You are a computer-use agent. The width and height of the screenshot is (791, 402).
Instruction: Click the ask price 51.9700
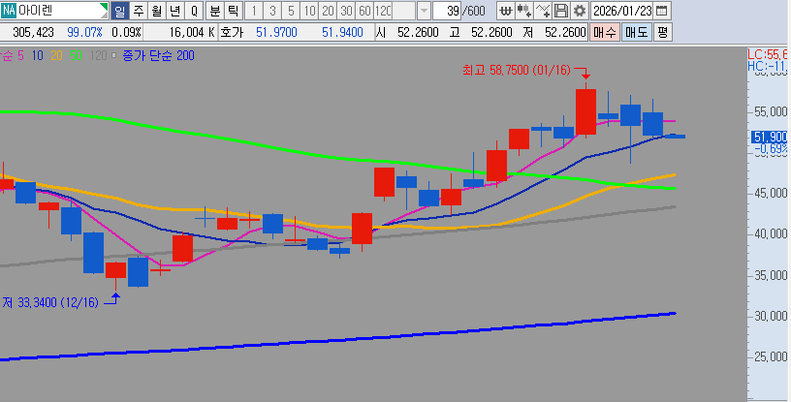click(x=276, y=33)
